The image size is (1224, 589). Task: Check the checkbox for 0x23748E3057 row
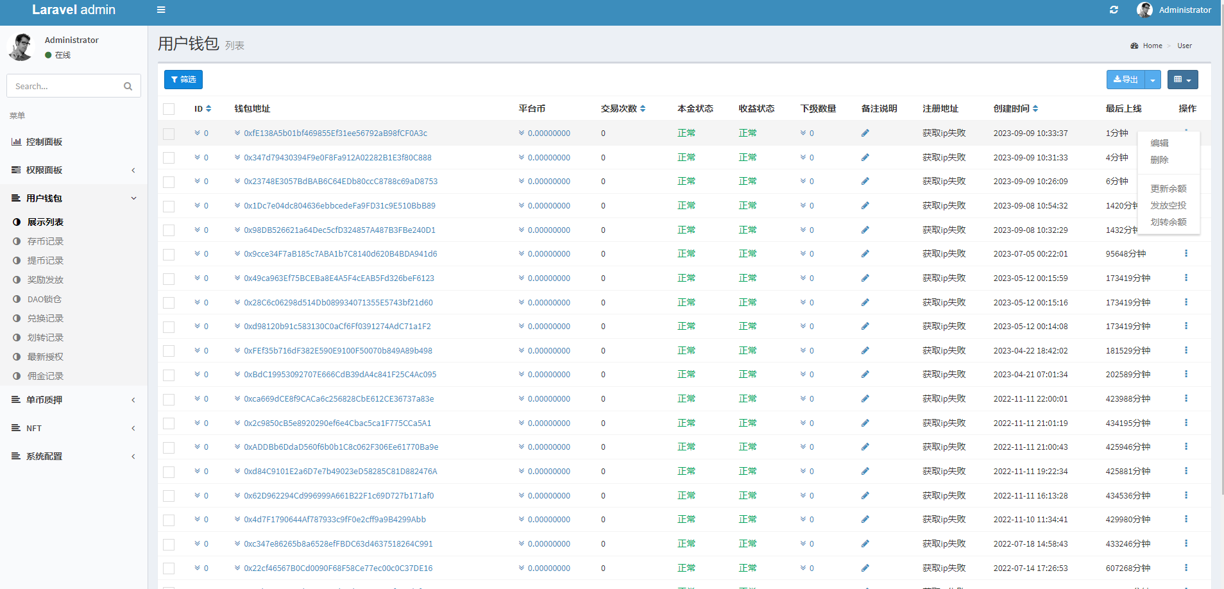pyautogui.click(x=169, y=182)
